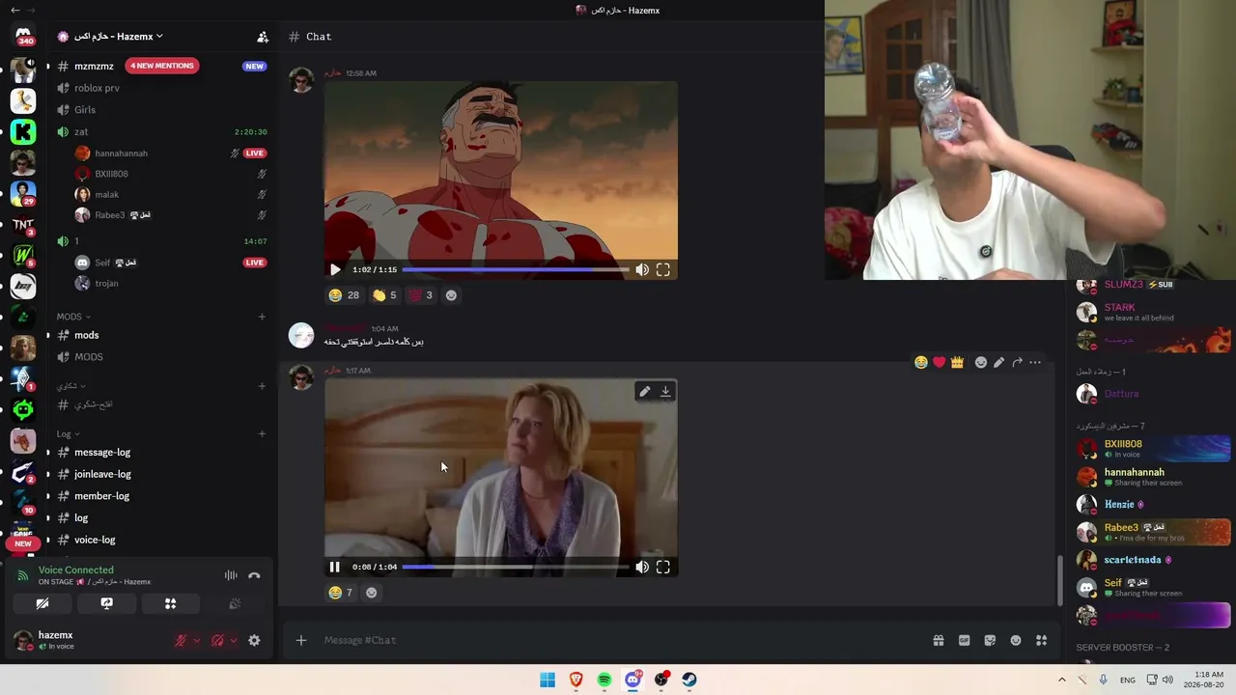Image resolution: width=1236 pixels, height=695 pixels.
Task: Open attachment plus button in message bar
Action: click(x=301, y=640)
